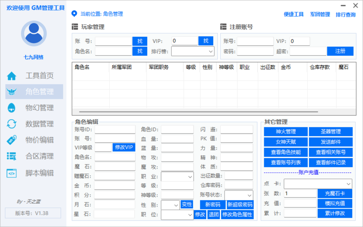The image size is (363, 227).
Task: Click the 玩家管理 panel header icon
Action: pyautogui.click(x=75, y=26)
